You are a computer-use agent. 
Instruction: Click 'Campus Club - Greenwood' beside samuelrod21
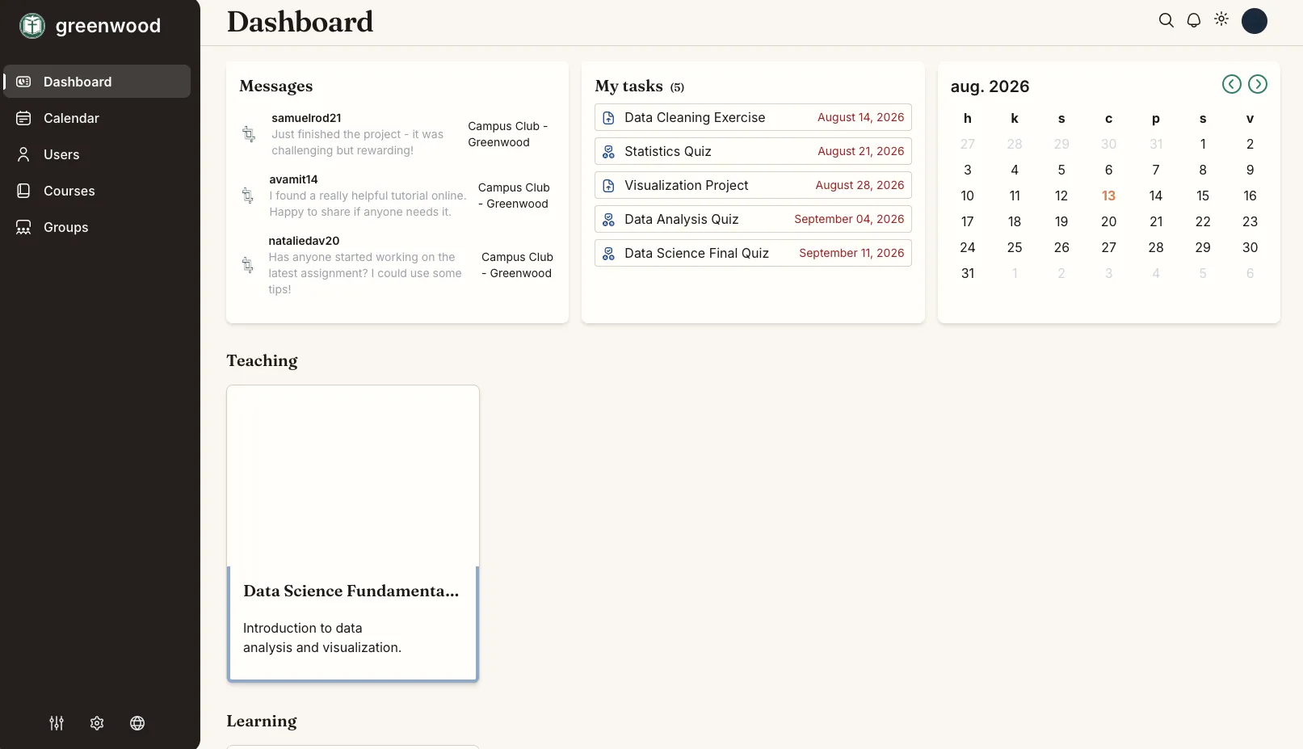point(508,134)
